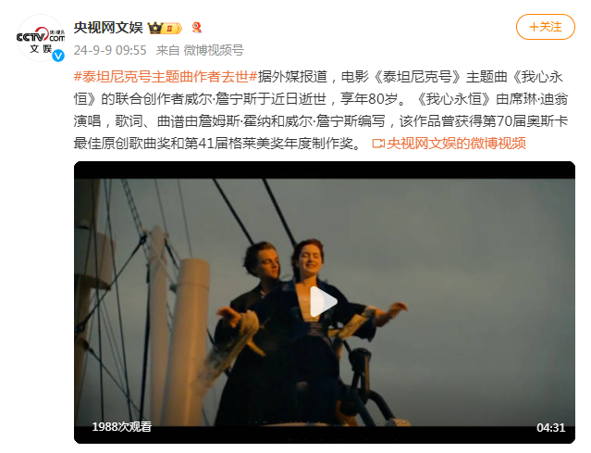Click the plus sign in the follow button
The width and height of the screenshot is (591, 453).
coord(534,27)
